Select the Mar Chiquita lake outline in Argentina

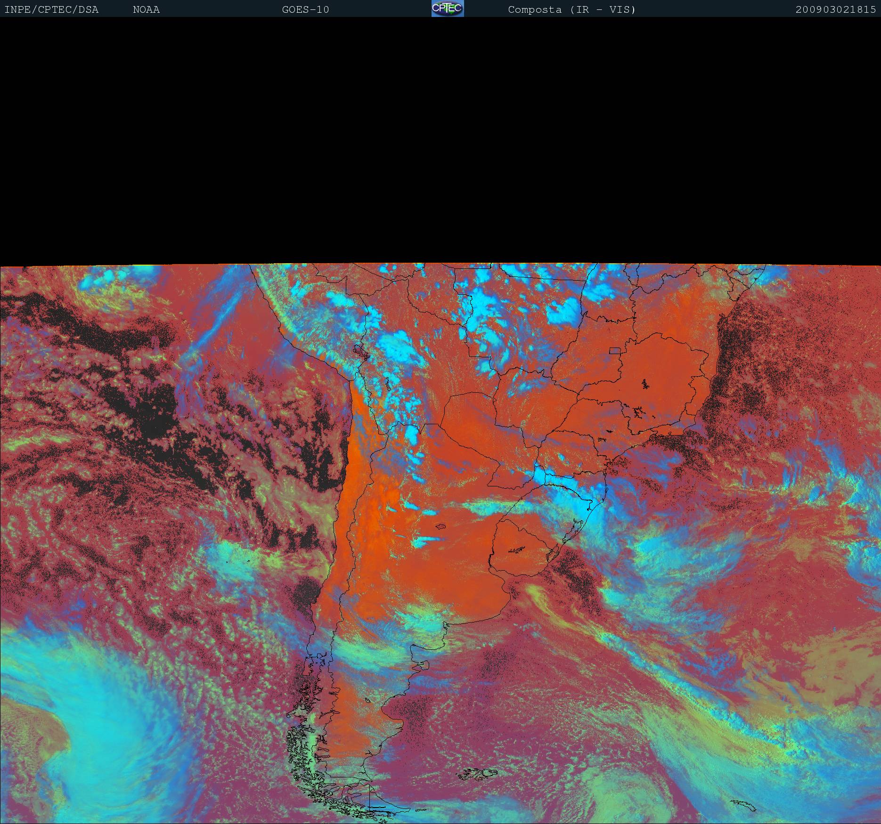(441, 527)
